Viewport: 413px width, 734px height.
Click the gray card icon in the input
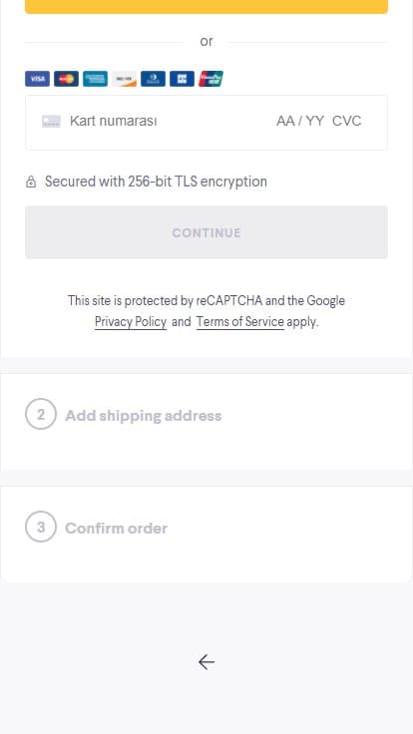(x=51, y=122)
